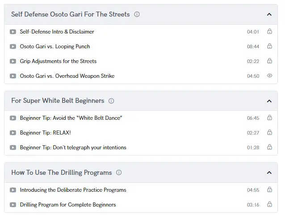Open Introducing the Deliberate Practice Programs lesson
Viewport: 285px width, 219px height.
coord(73,190)
